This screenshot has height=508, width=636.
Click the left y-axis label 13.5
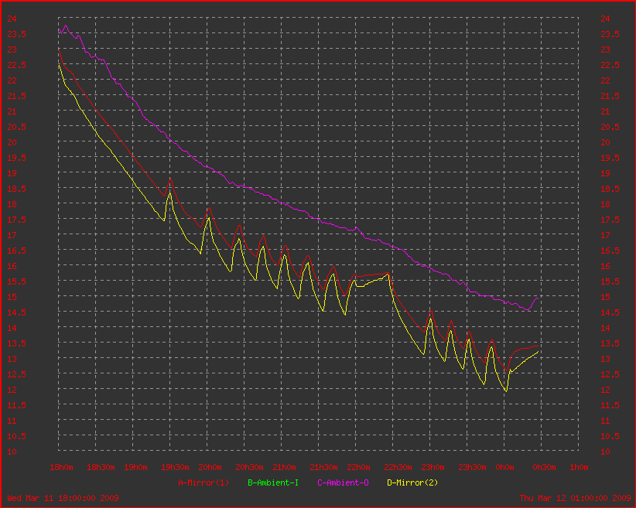16,343
